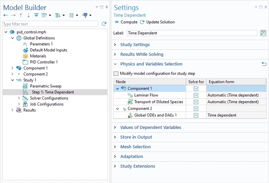Expand Component 1 in the model tree
This screenshot has width=269, height=183.
pyautogui.click(x=13, y=68)
